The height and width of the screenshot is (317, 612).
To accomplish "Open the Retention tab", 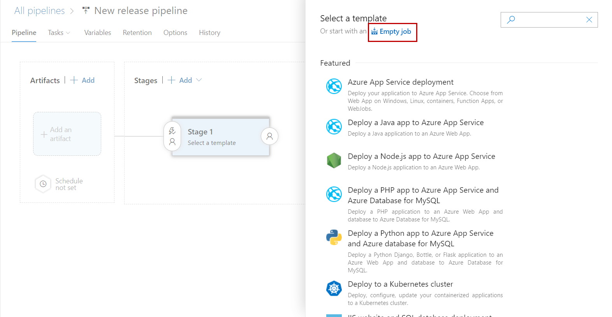I will tap(137, 33).
